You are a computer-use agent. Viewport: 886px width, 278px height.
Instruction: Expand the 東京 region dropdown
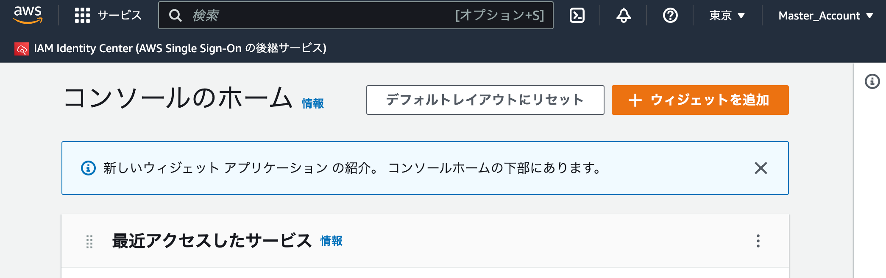(x=727, y=16)
